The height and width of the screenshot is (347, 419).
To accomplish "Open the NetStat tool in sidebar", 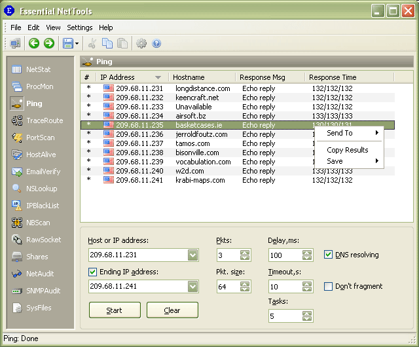I will (x=31, y=69).
